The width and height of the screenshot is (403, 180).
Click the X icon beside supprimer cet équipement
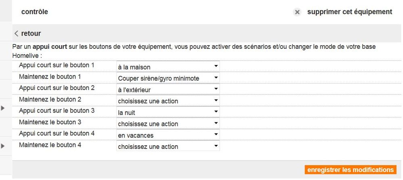[297, 12]
